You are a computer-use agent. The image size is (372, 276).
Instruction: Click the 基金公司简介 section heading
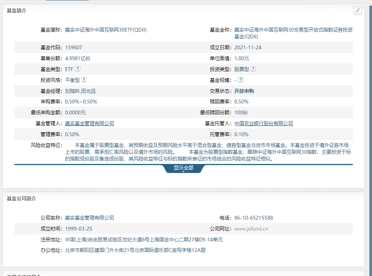(21, 199)
